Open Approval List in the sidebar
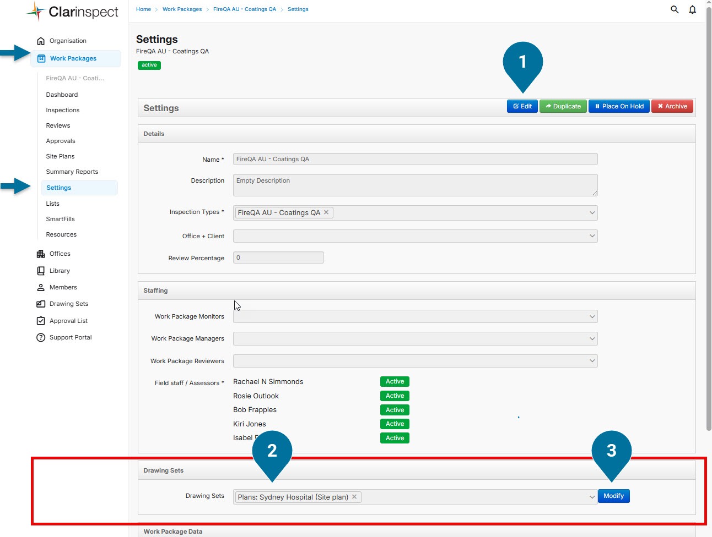Screen dimensions: 712x537 68,321
